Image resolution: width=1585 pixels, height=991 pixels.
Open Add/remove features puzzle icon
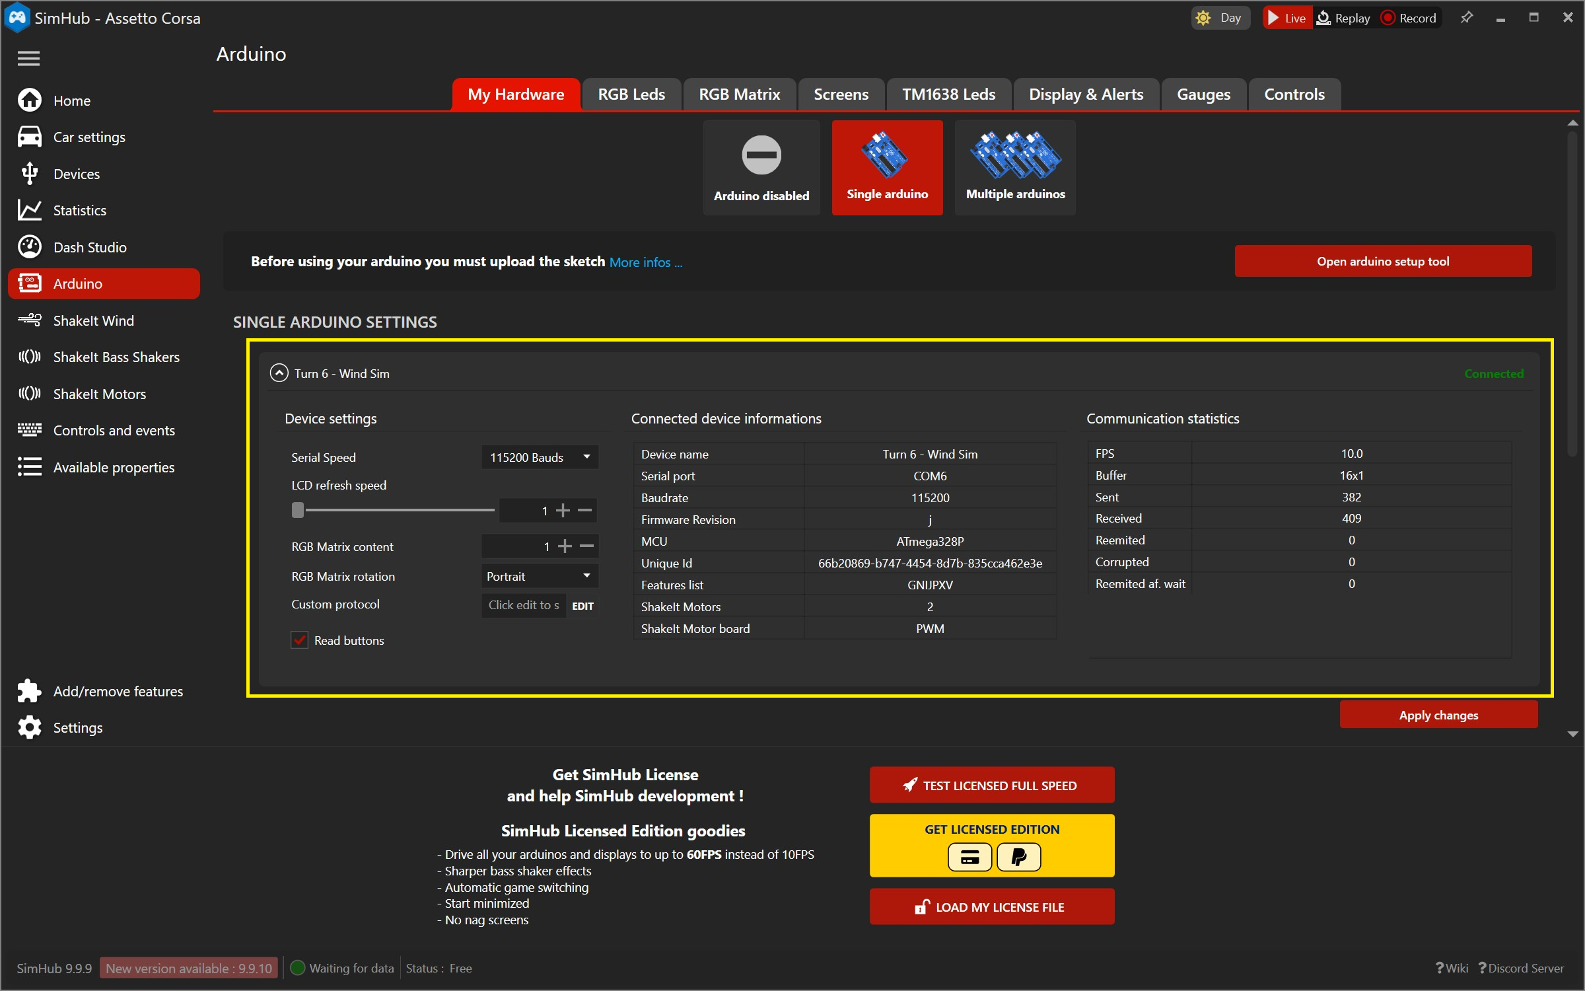(x=30, y=691)
